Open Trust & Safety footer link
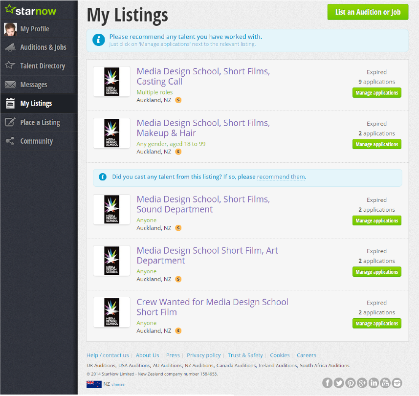419x396 pixels. pyautogui.click(x=245, y=355)
